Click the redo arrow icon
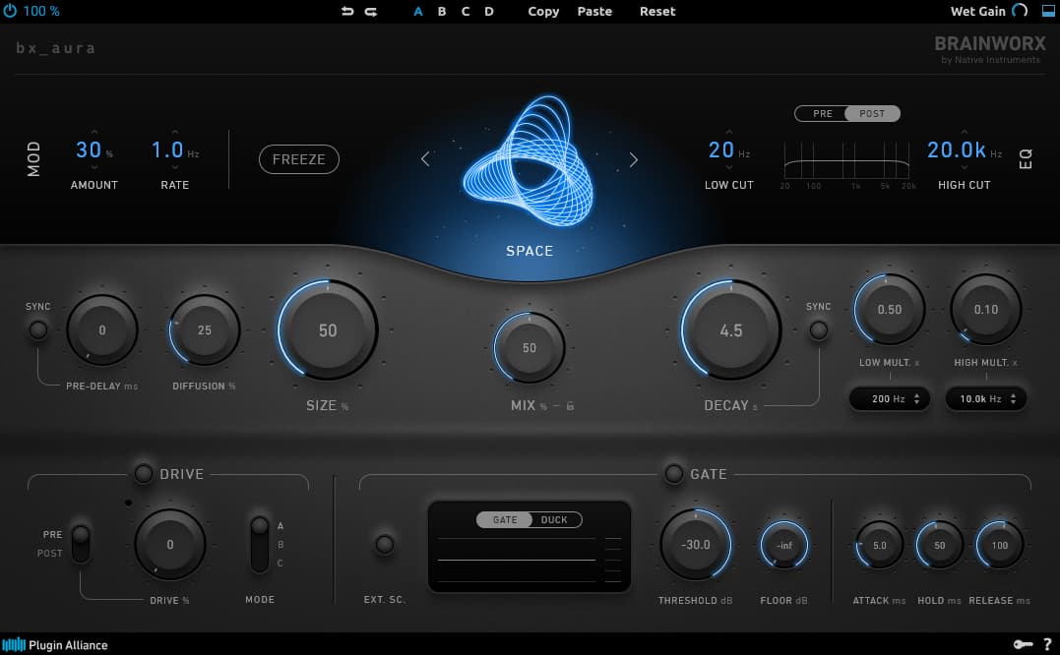1060x655 pixels. [x=371, y=11]
